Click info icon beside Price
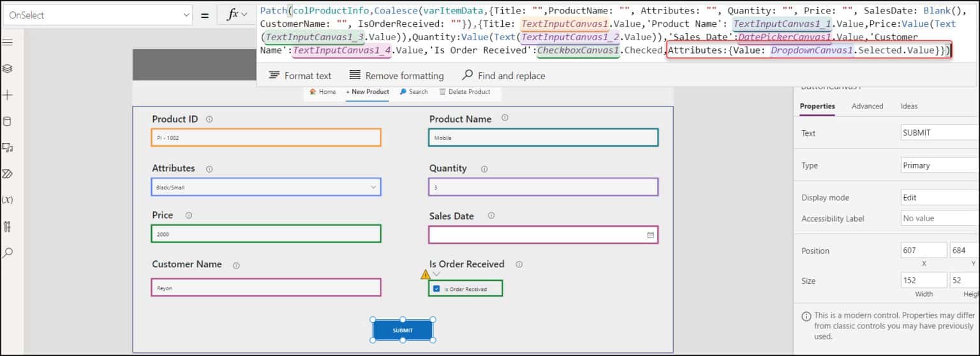The image size is (980, 356). [188, 216]
